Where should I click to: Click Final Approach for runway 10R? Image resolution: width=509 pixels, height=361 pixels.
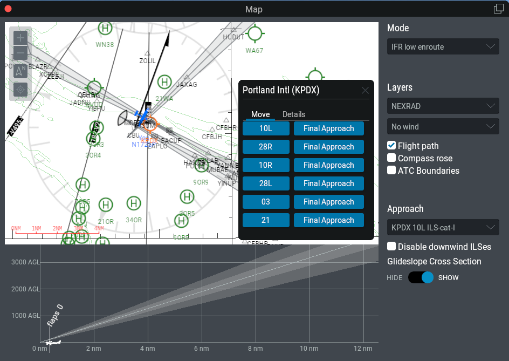point(329,165)
